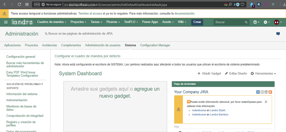Click the Crear button
The image size is (286, 132).
click(197, 22)
